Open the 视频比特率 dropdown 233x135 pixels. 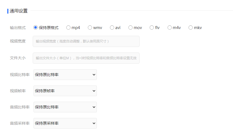[x=65, y=75]
